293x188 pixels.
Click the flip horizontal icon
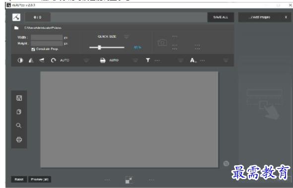tap(31, 60)
